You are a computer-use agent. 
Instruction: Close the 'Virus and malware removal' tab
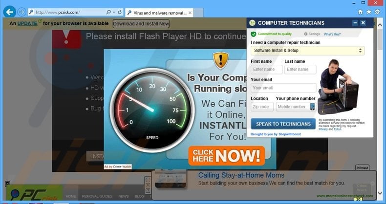(190, 13)
